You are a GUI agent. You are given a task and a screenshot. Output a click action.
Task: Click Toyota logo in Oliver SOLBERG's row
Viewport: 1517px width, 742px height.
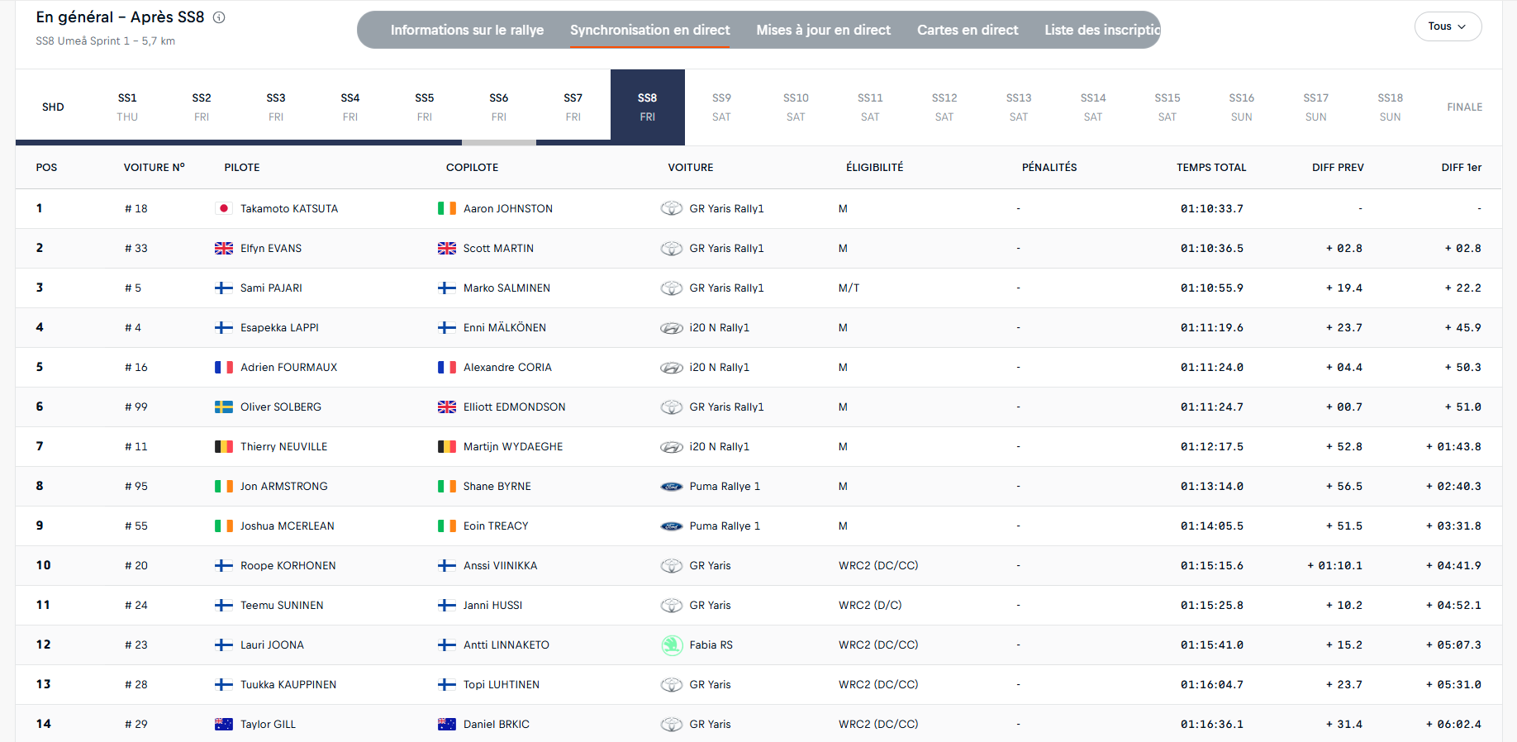pyautogui.click(x=672, y=407)
